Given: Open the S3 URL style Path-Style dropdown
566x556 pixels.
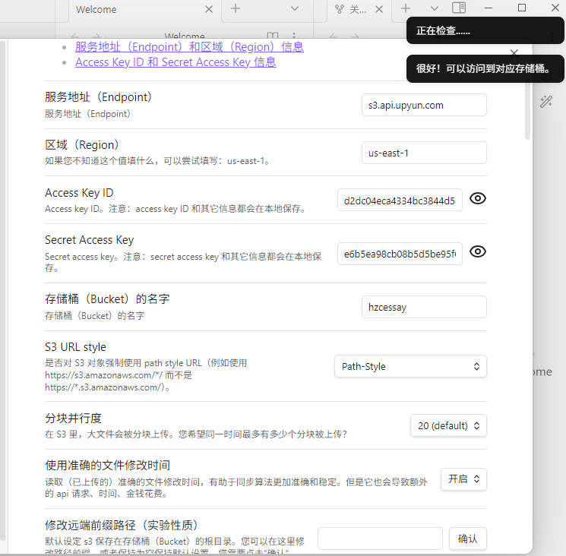Looking at the screenshot, I should [410, 366].
